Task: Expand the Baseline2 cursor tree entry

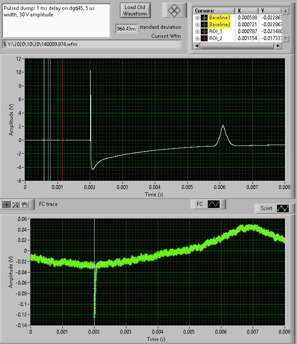Action: click(197, 25)
